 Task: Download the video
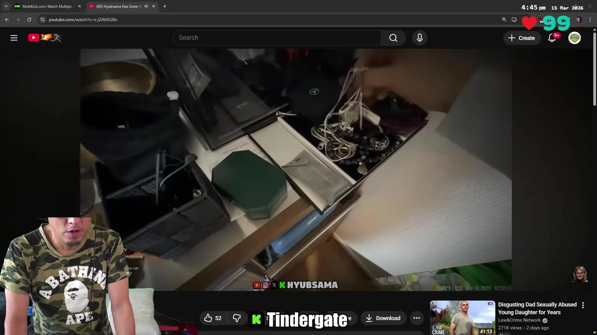[383, 318]
